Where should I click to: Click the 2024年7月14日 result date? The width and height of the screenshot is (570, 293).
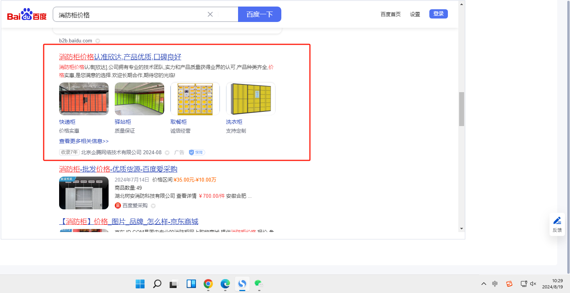[x=132, y=180]
